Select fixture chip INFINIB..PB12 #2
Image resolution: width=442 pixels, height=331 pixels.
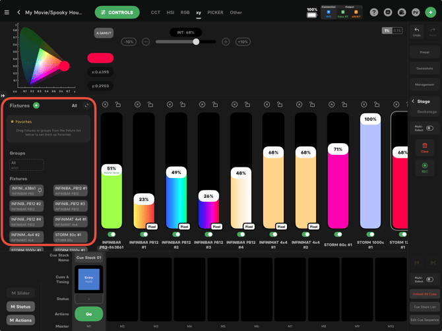point(26,206)
